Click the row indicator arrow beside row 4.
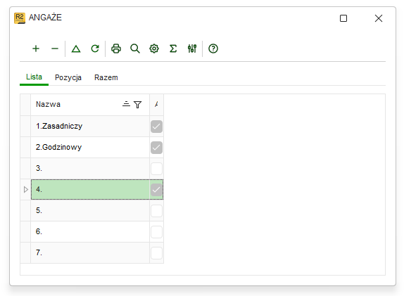The width and height of the screenshot is (404, 296). (25, 190)
